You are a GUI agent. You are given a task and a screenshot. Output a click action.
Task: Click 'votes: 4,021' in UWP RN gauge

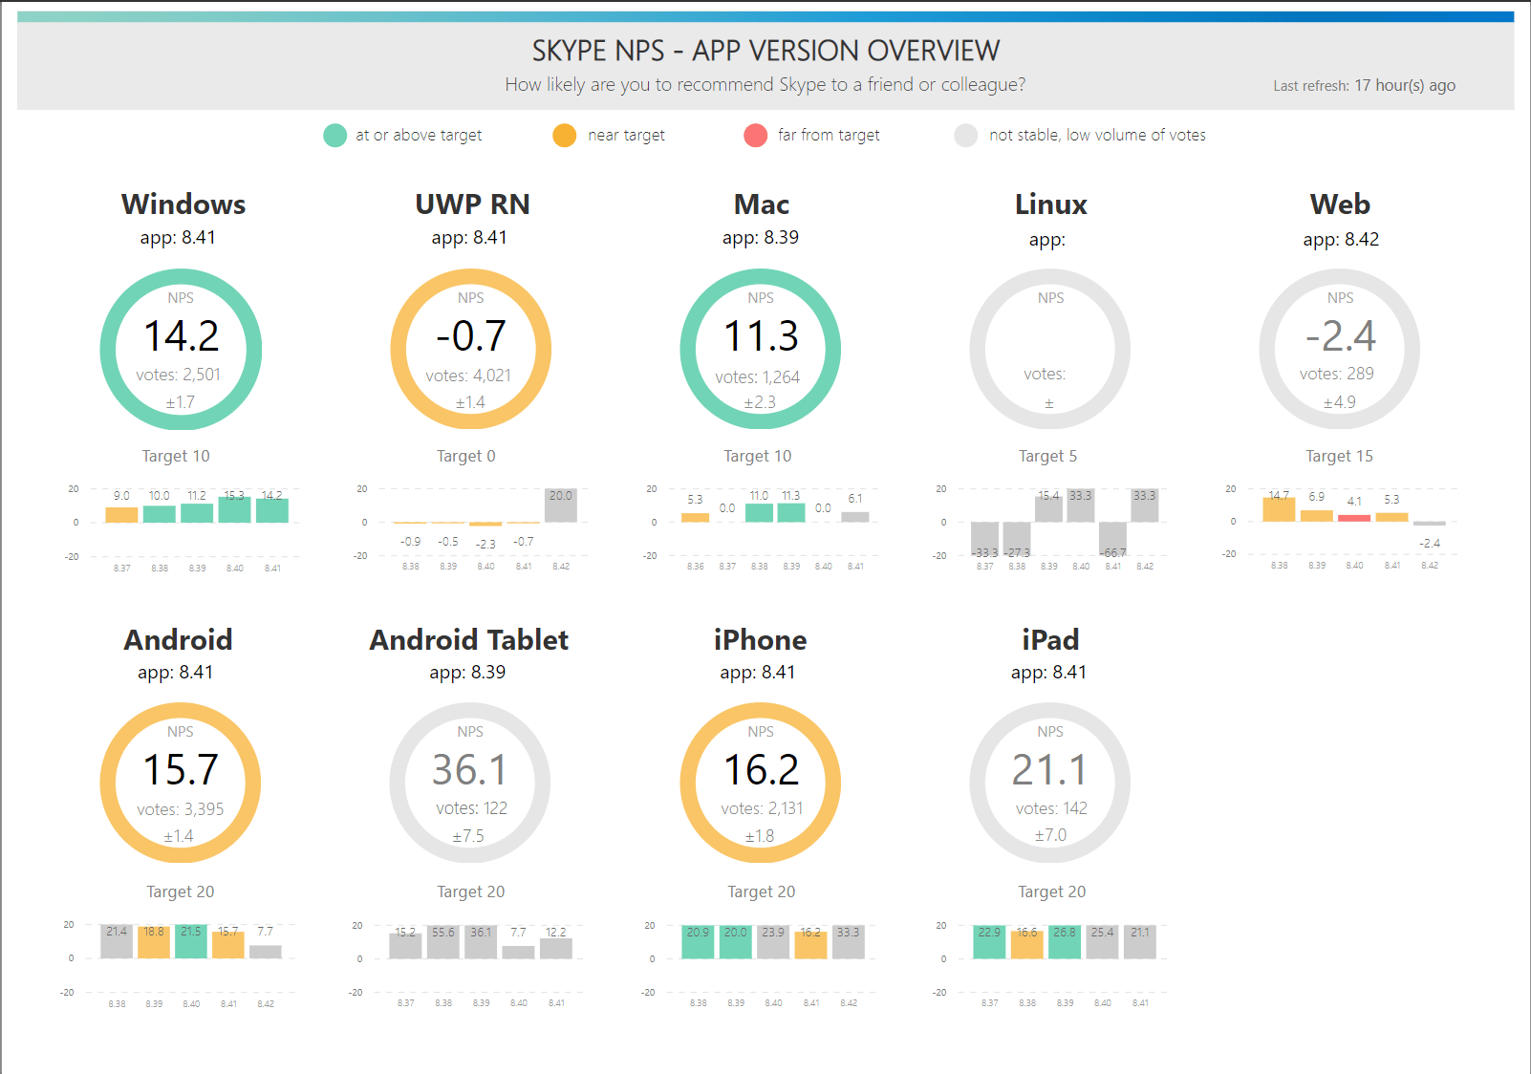coord(468,376)
